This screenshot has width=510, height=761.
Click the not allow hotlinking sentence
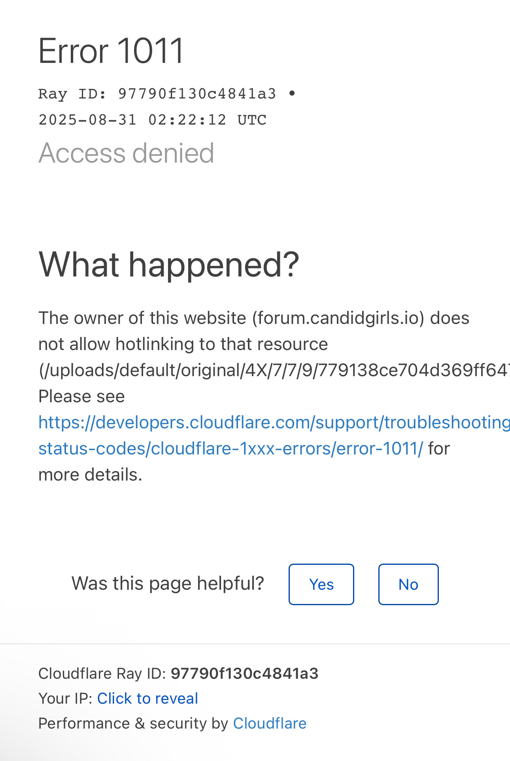[183, 345]
